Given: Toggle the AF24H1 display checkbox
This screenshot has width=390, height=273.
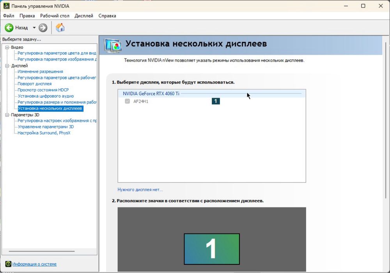Looking at the screenshot, I should (128, 101).
